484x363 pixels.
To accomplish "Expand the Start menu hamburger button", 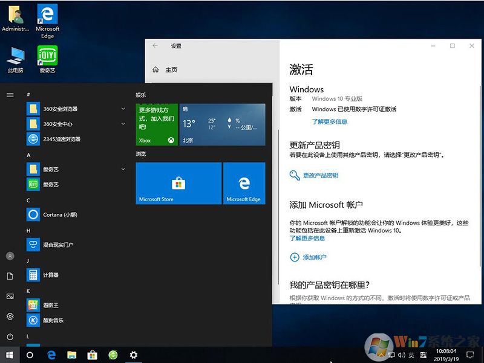I will click(x=10, y=95).
